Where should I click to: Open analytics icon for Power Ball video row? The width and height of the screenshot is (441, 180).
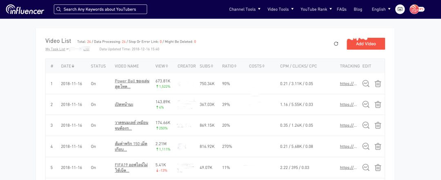tap(365, 83)
